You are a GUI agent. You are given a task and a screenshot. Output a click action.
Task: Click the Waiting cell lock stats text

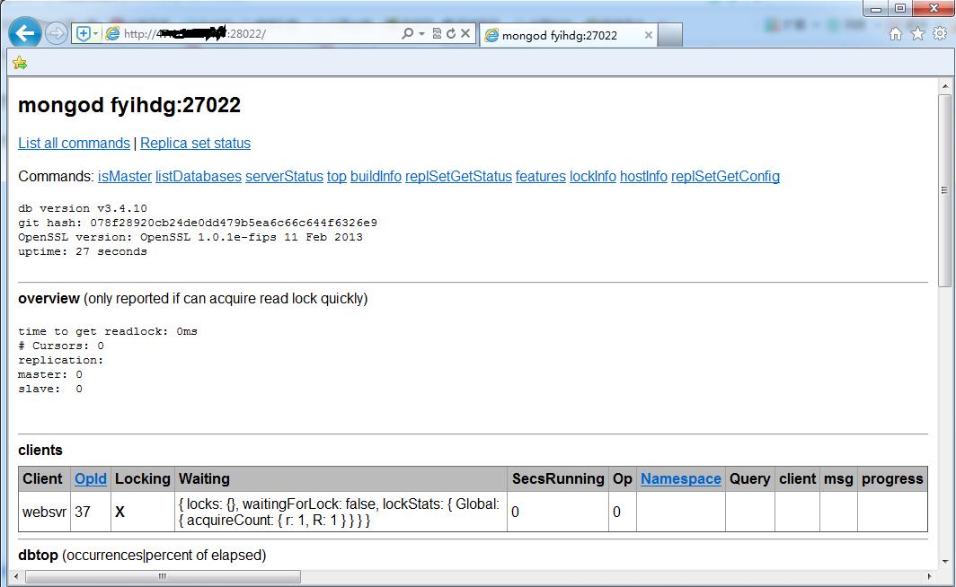click(339, 513)
